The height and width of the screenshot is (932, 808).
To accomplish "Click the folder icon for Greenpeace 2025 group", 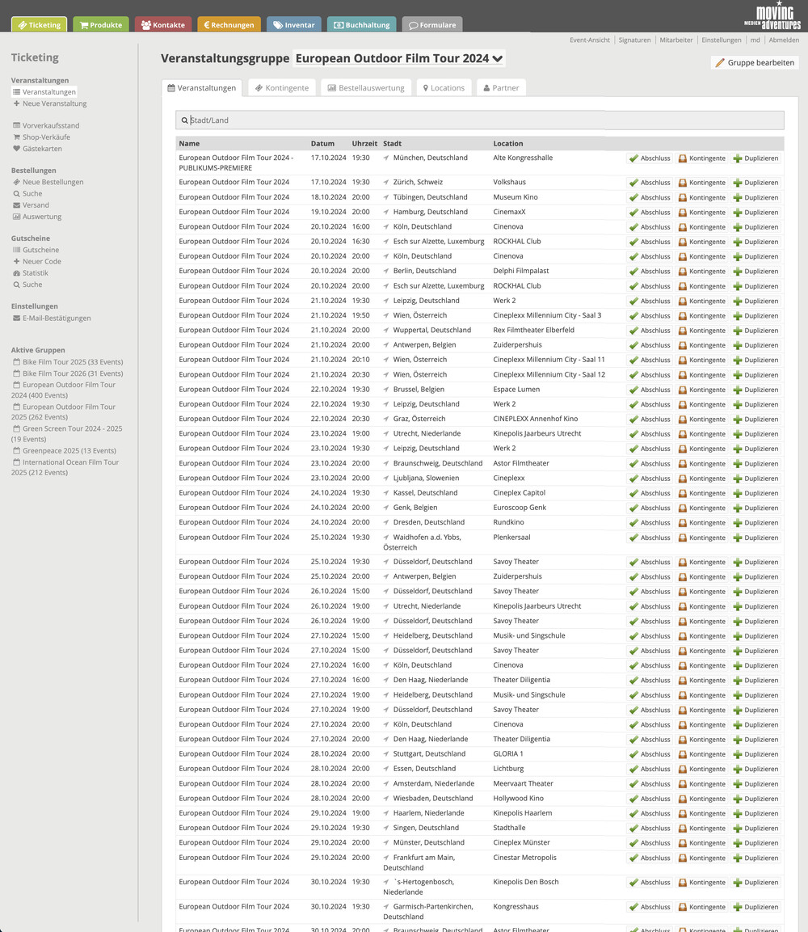I will pyautogui.click(x=16, y=451).
